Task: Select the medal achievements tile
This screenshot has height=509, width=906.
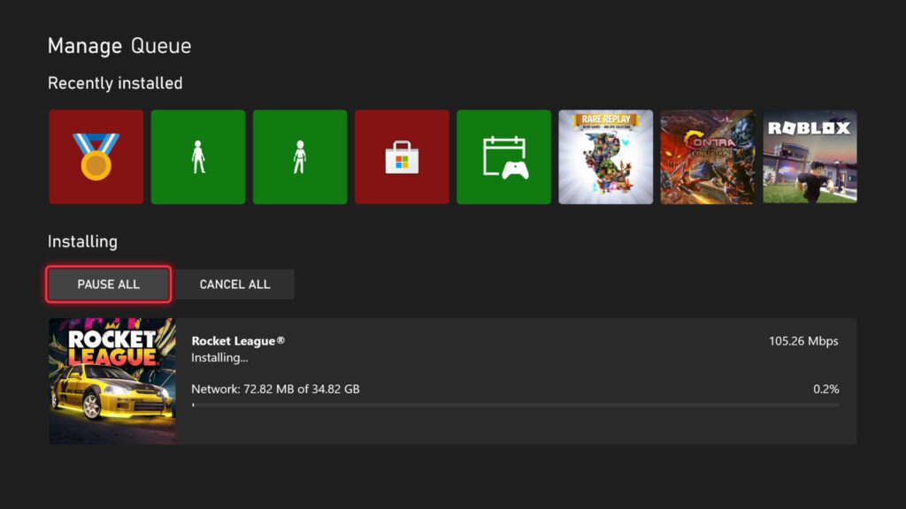Action: click(x=96, y=156)
